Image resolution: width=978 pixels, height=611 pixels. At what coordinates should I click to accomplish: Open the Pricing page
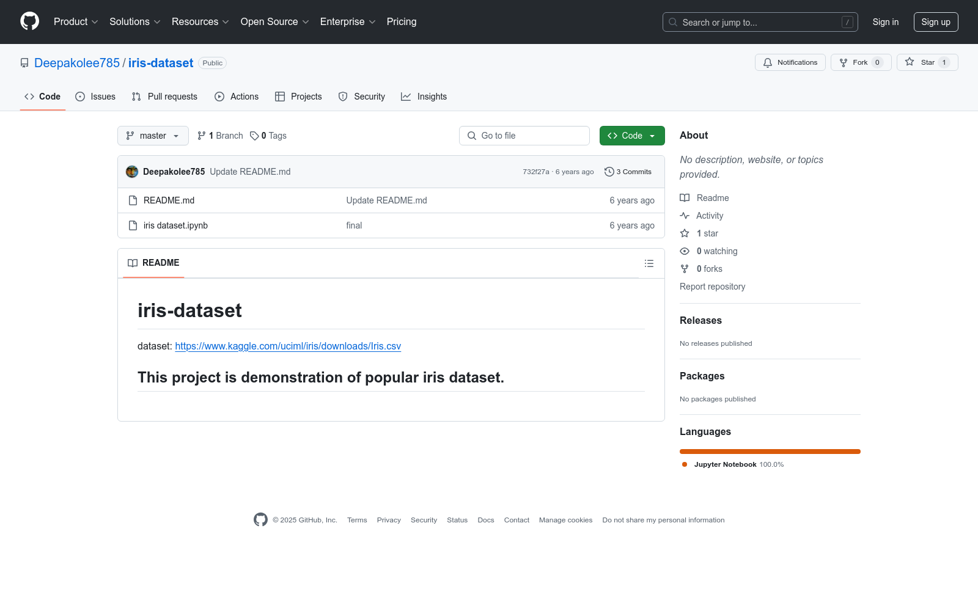pos(402,22)
